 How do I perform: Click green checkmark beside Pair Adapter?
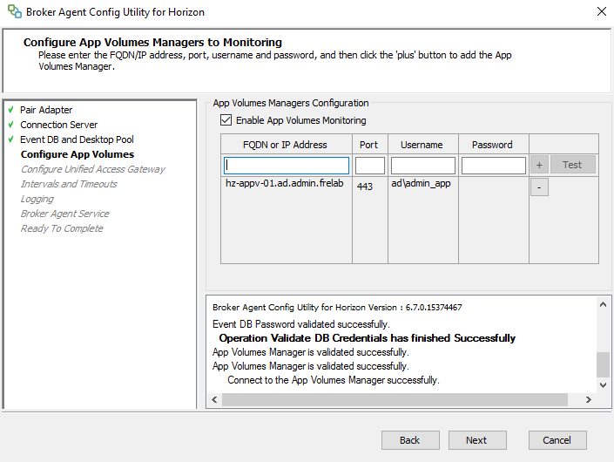[x=11, y=109]
